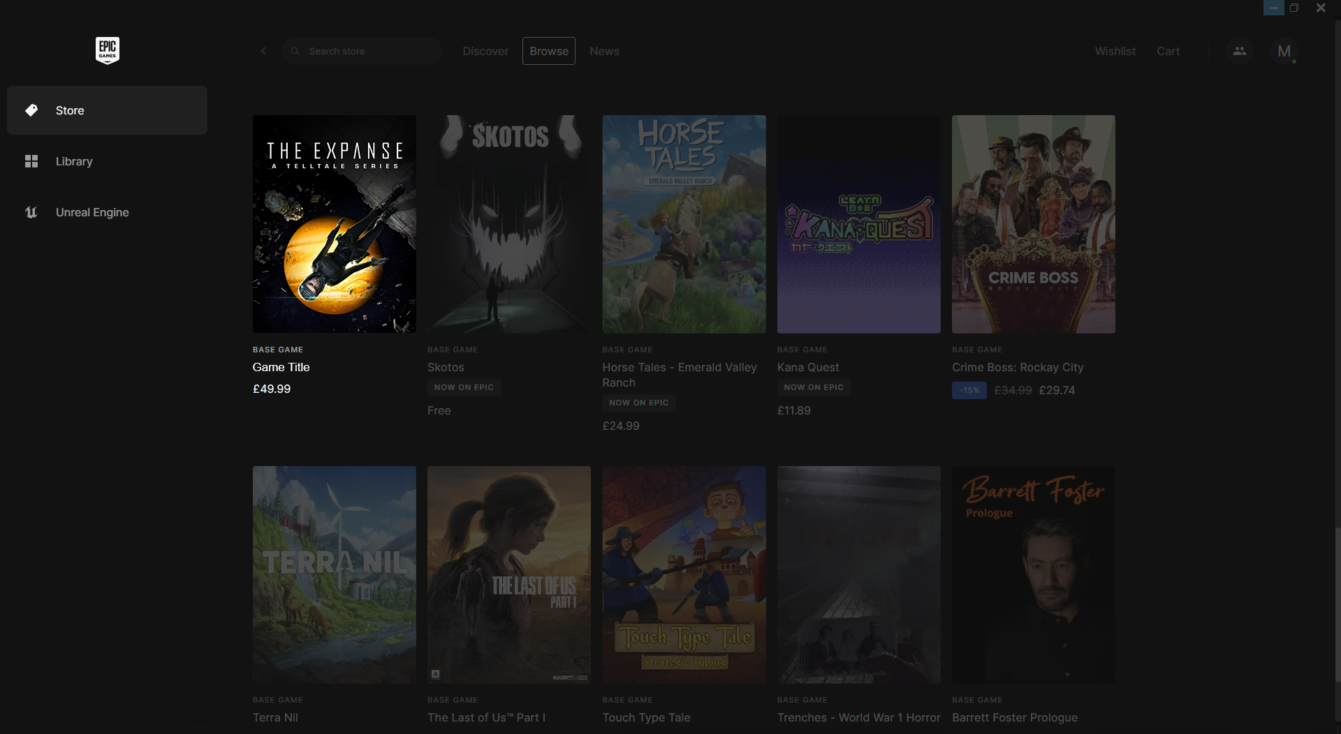This screenshot has width=1341, height=734.
Task: Open The Expanse cover thumbnail
Action: click(335, 224)
